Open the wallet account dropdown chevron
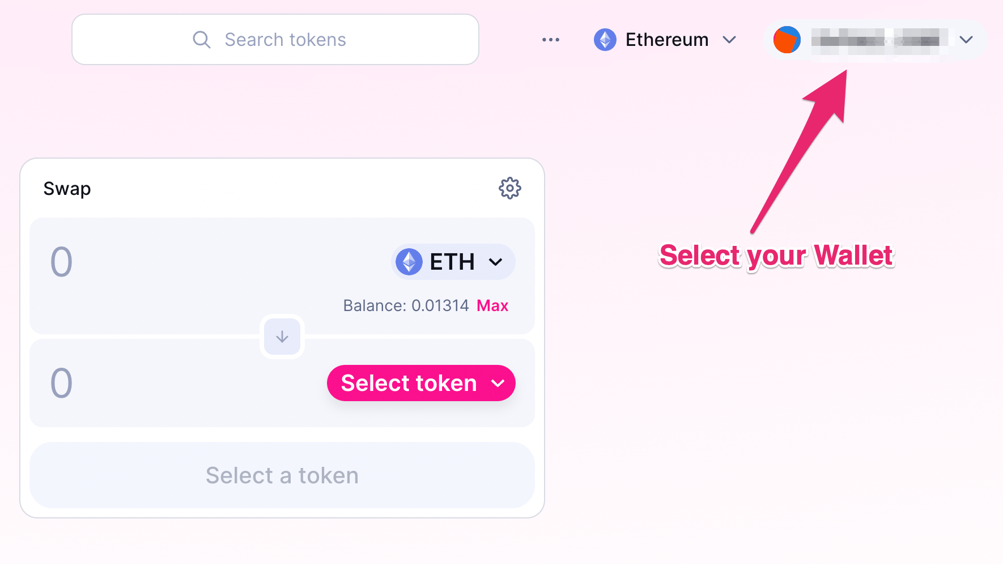Viewport: 1003px width, 587px height. 966,40
